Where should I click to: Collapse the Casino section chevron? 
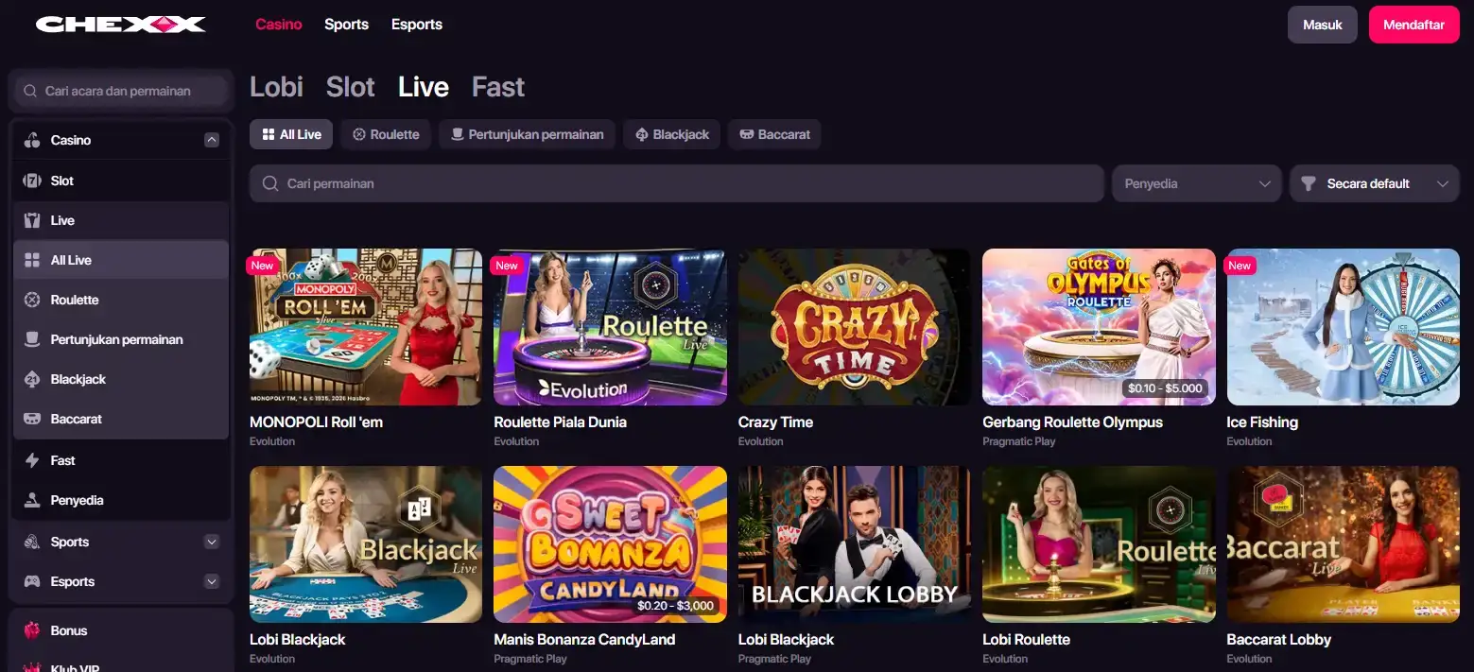click(x=212, y=140)
